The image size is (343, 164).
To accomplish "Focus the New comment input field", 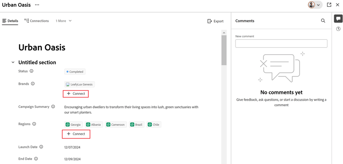I will tap(281, 44).
